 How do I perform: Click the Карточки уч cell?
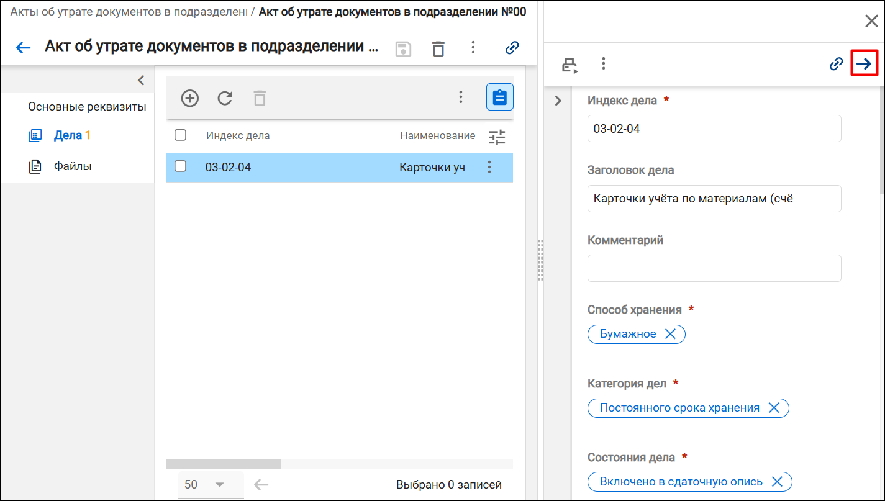pos(432,167)
